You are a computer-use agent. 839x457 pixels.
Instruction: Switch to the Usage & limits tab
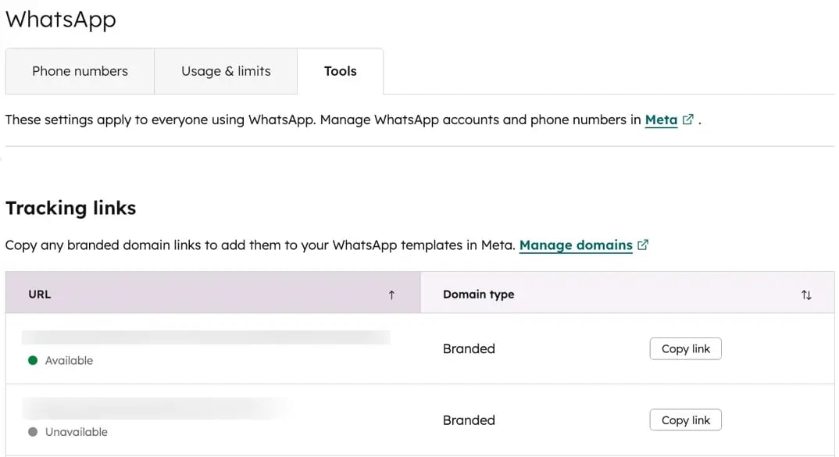(226, 71)
